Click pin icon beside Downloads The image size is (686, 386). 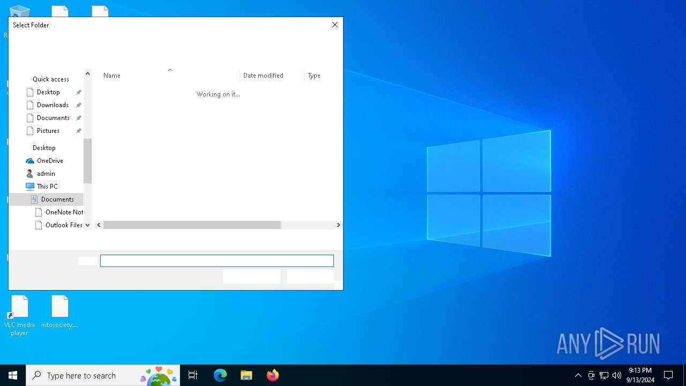pyautogui.click(x=79, y=106)
